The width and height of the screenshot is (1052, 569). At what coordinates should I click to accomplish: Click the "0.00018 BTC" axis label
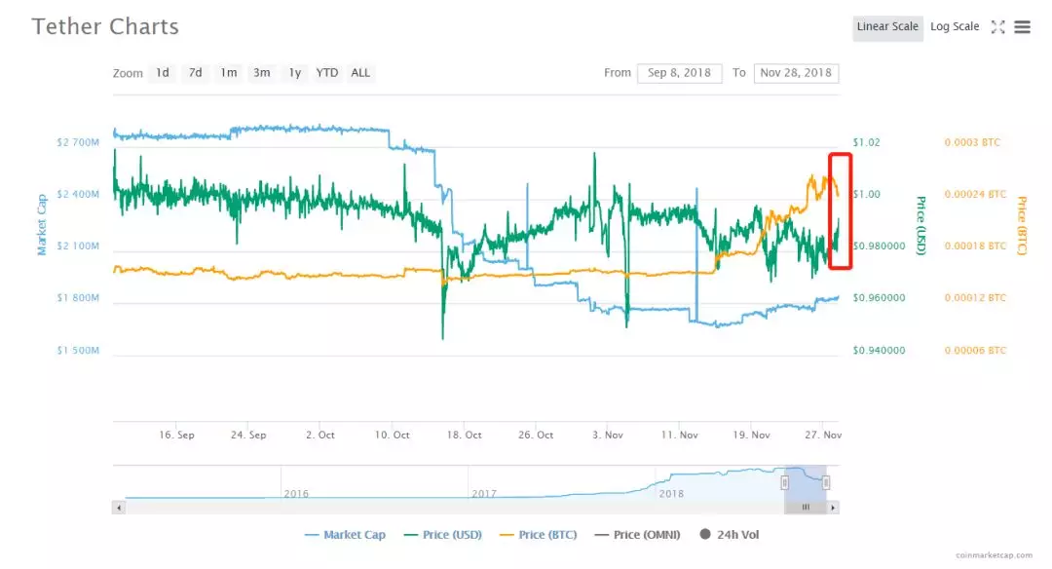tap(975, 247)
